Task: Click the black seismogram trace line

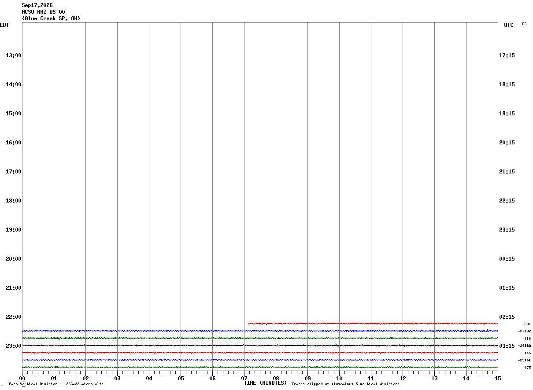Action: pyautogui.click(x=260, y=346)
